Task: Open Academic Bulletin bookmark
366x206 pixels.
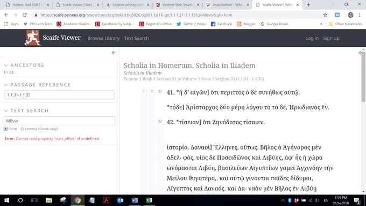Action: point(74,24)
